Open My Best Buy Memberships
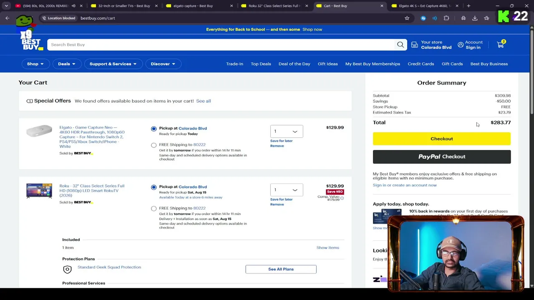Viewport: 534px width, 300px height. [x=373, y=64]
